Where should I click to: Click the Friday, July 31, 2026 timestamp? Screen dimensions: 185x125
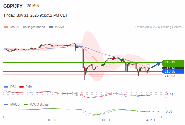[x=36, y=15]
